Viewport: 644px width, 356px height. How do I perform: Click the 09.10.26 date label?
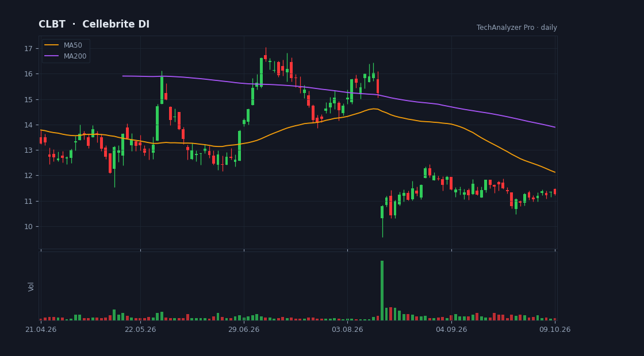coord(555,330)
